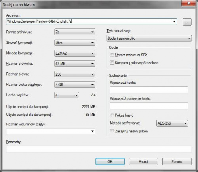This screenshot has height=172, width=198.
Task: Check the Pokaż hasło box
Action: 112,115
